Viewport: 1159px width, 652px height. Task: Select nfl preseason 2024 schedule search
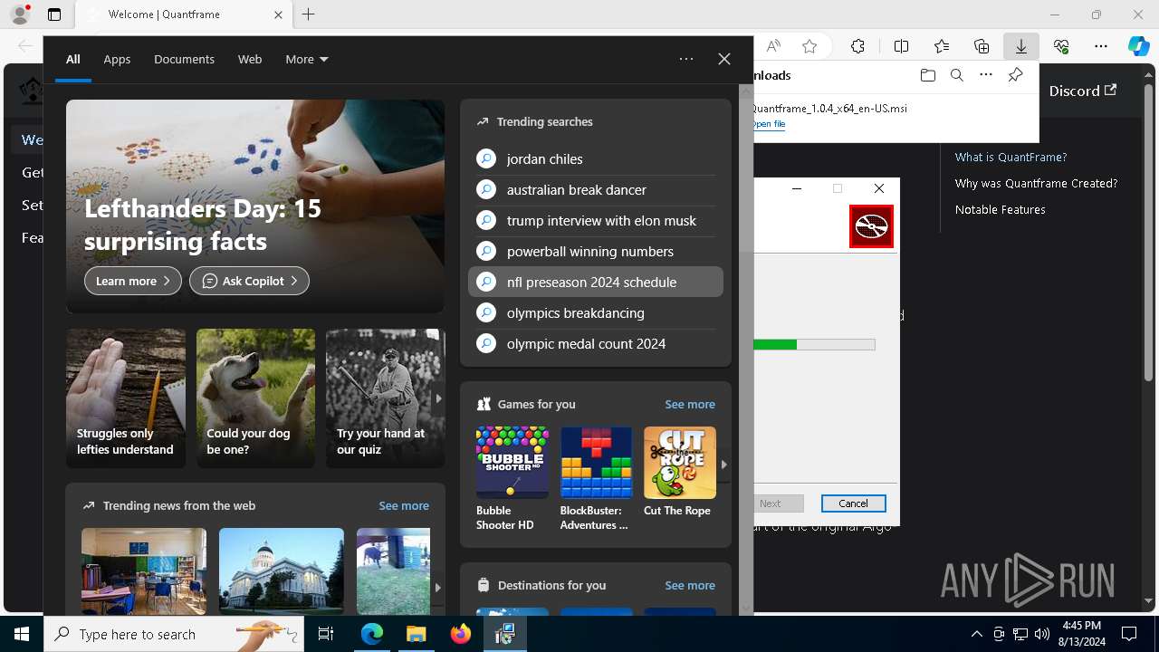[596, 282]
